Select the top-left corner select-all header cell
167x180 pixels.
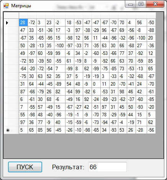click(x=11, y=15)
